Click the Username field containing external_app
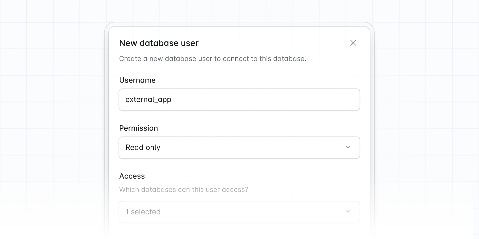The image size is (479, 239). [x=239, y=100]
